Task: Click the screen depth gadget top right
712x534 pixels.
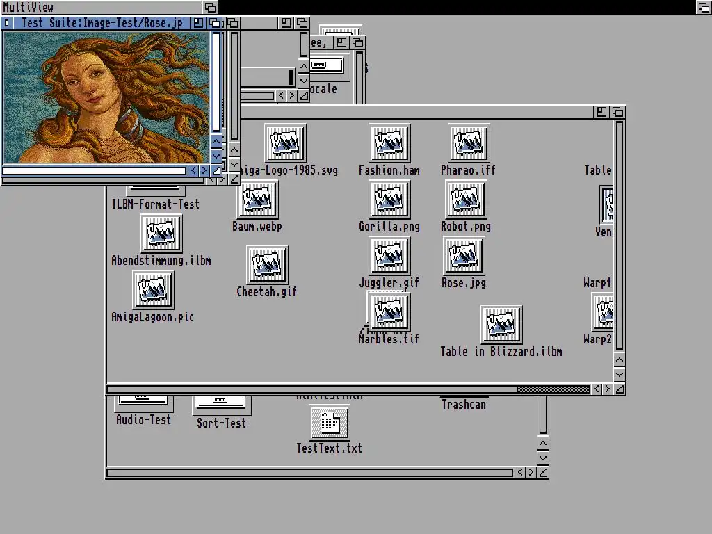Action: tap(704, 7)
